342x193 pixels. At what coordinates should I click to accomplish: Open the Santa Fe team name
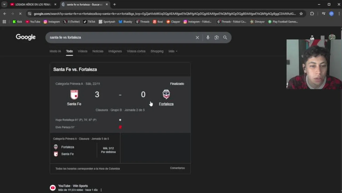point(74,104)
